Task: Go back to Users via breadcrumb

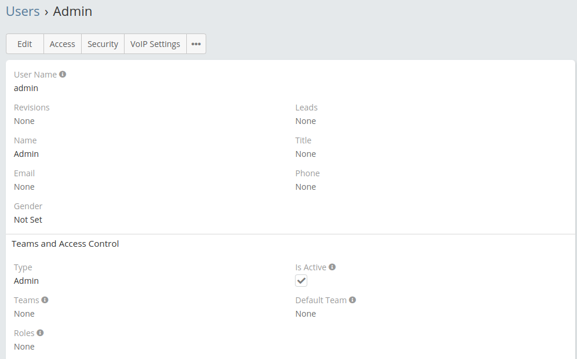Action: (x=23, y=11)
